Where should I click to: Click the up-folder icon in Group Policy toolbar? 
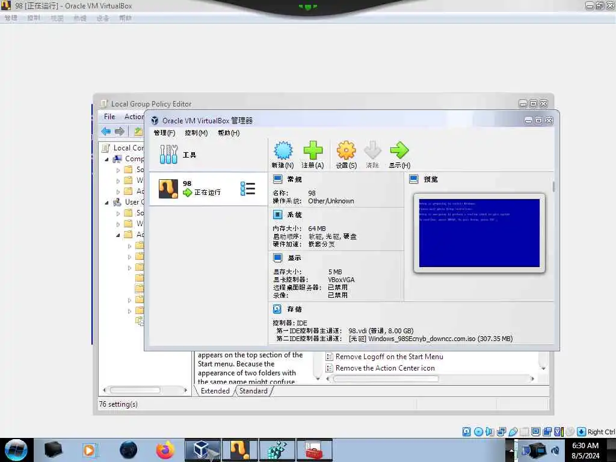click(x=138, y=131)
